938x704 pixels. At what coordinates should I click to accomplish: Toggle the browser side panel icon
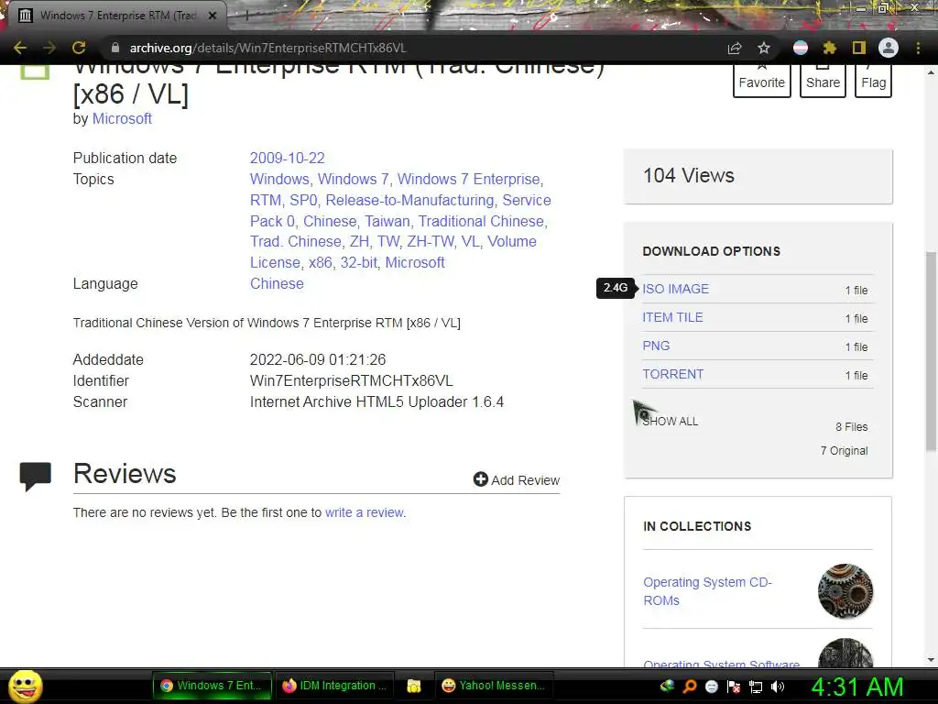[x=859, y=48]
